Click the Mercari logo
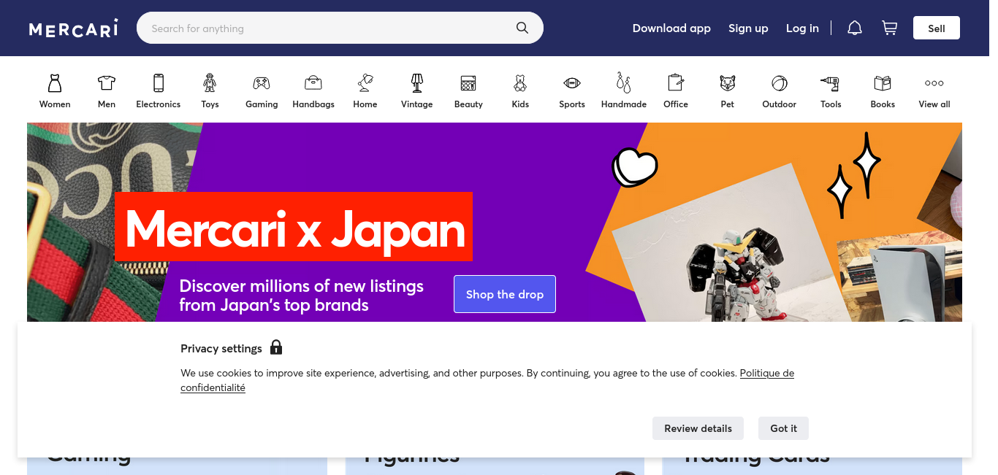Screen dimensions: 998x475 [73, 28]
